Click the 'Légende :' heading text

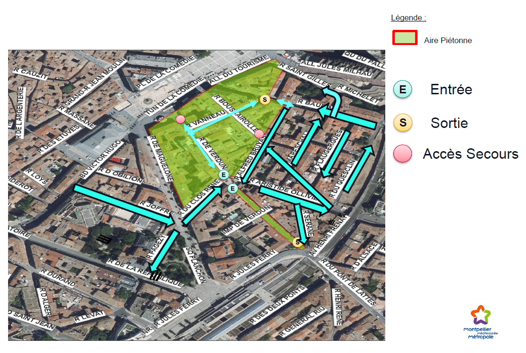pyautogui.click(x=408, y=18)
